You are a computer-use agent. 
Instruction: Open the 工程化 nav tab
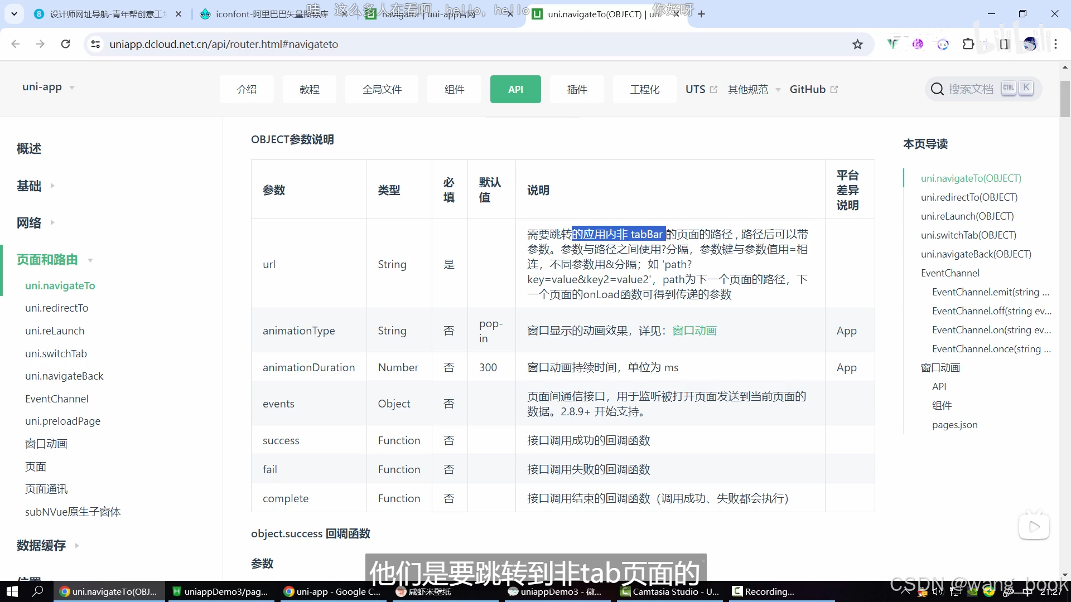tap(645, 89)
